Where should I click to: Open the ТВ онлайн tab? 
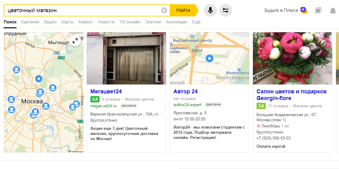(130, 22)
